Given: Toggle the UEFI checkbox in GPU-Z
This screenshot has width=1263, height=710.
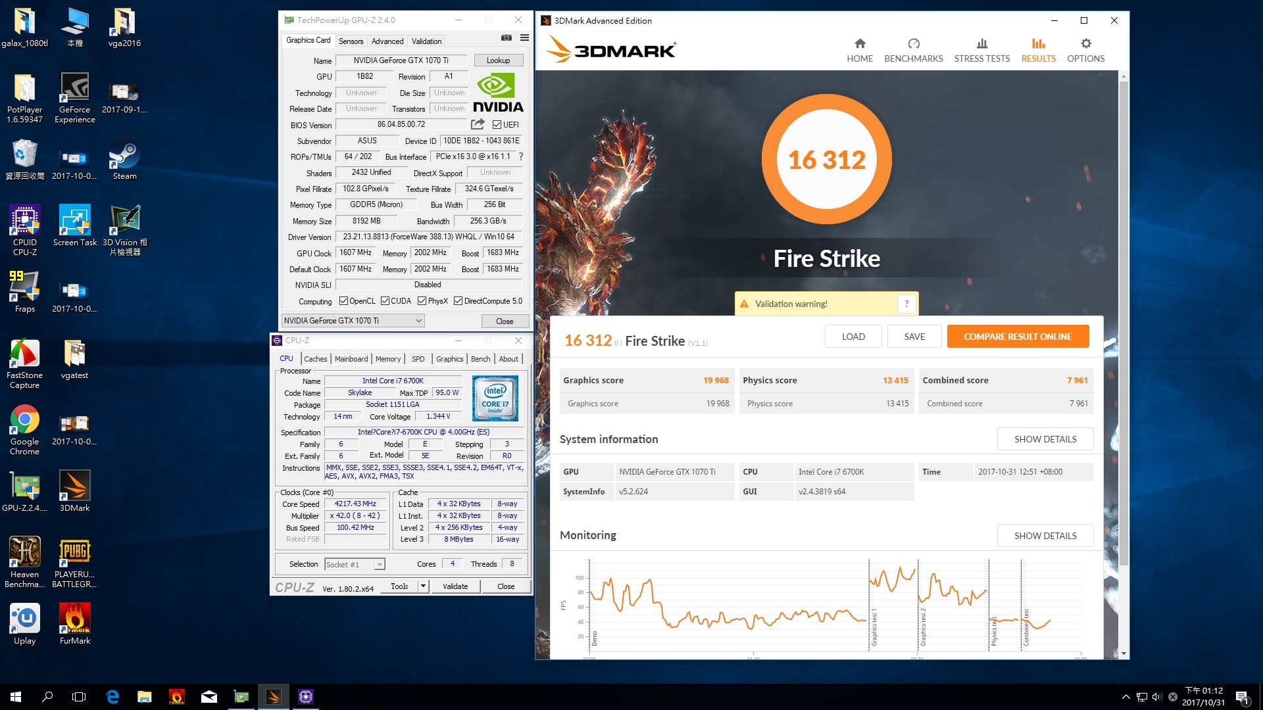Looking at the screenshot, I should click(497, 124).
